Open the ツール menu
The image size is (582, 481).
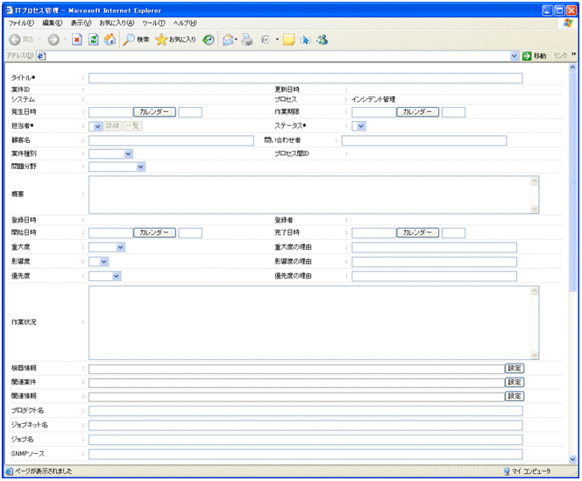[155, 23]
